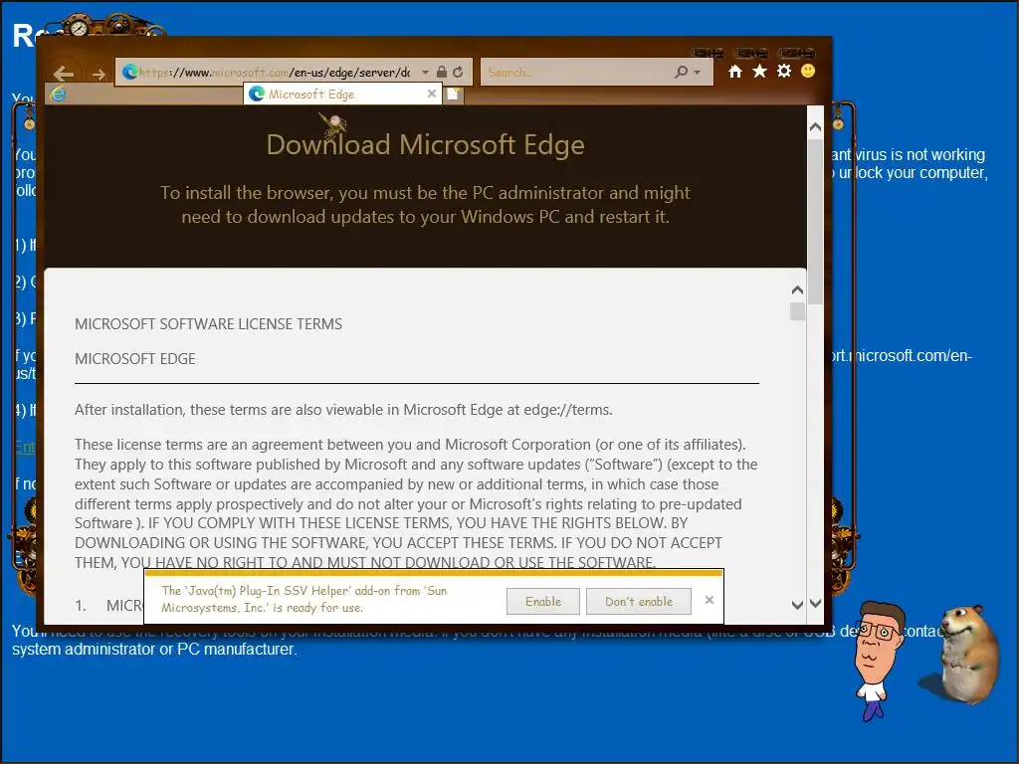Click the MICROSOFT EDGE license subtitle

[135, 358]
